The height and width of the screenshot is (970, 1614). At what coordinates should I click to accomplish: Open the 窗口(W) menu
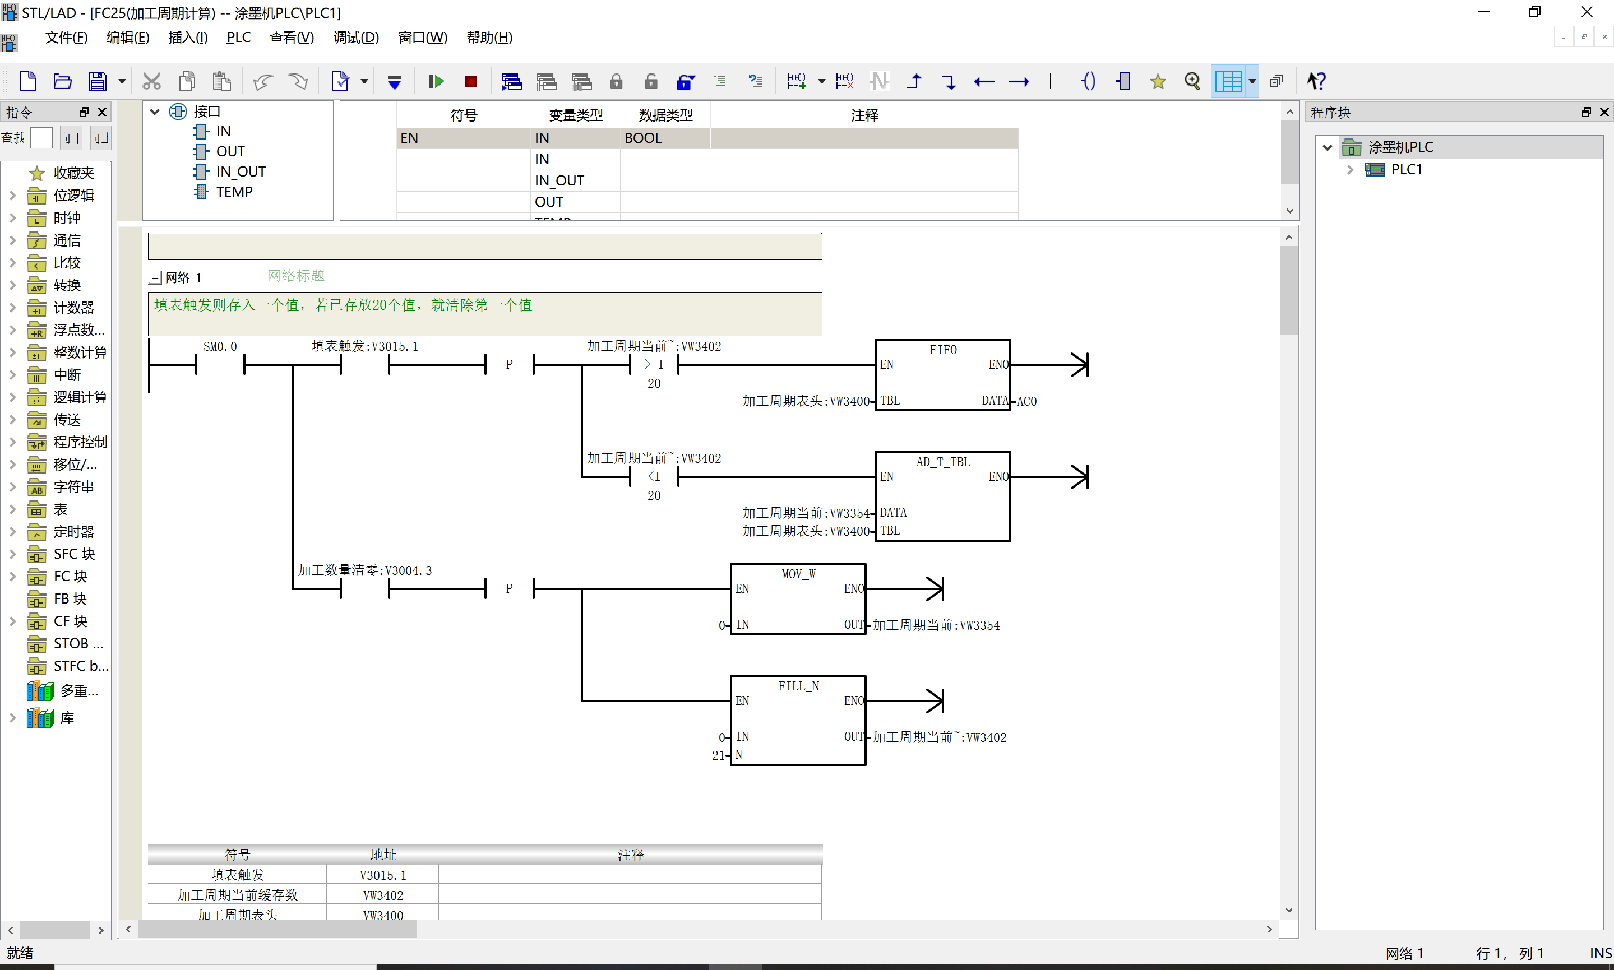[x=422, y=37]
